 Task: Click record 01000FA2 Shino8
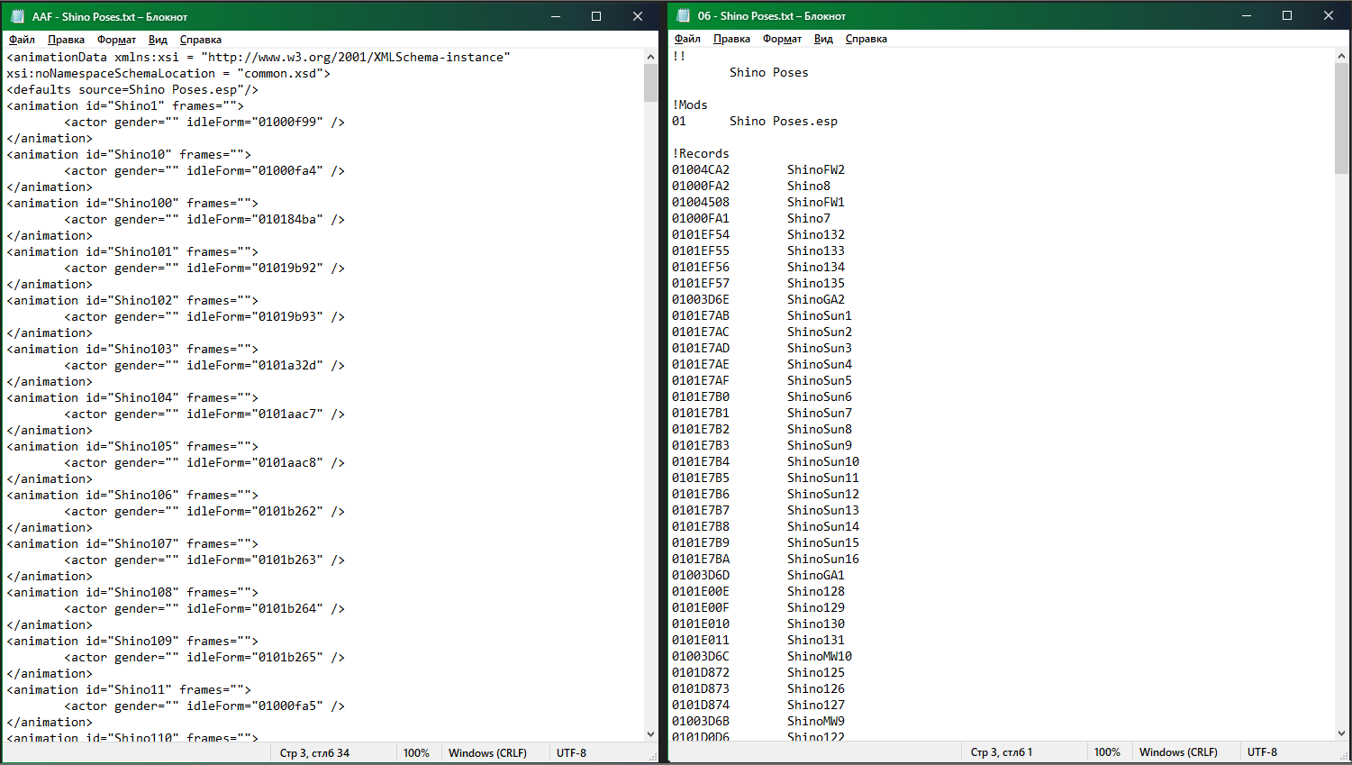click(x=751, y=186)
